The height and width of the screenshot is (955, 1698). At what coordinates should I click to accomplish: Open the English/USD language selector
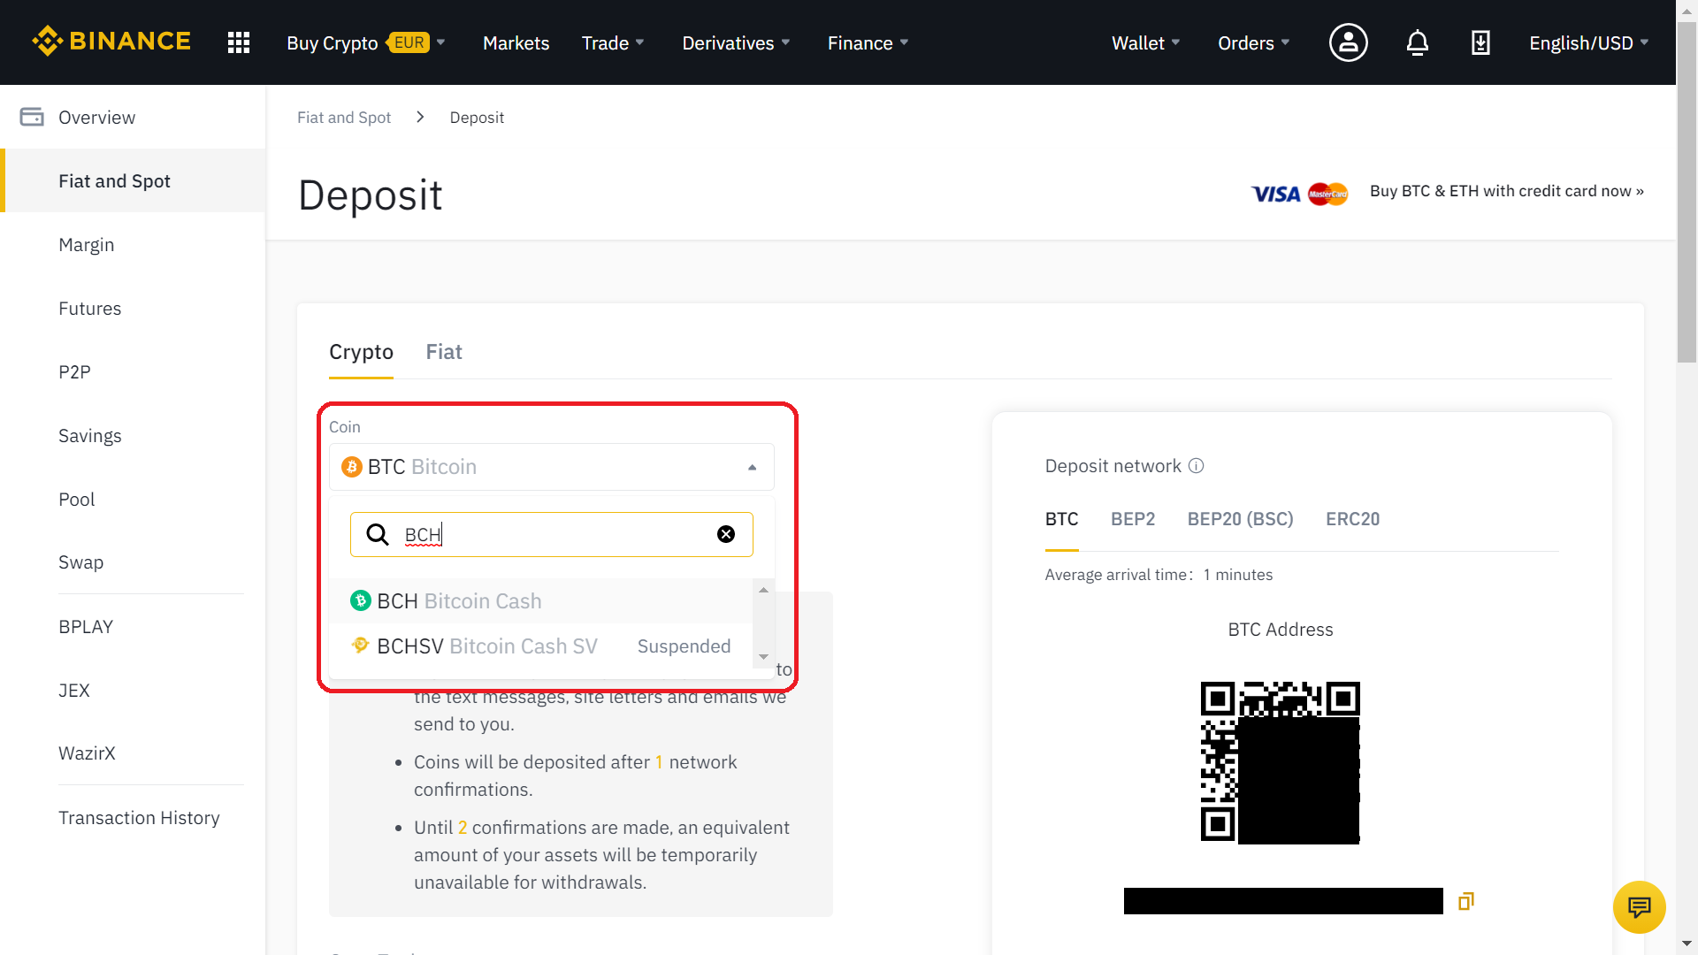[1588, 42]
